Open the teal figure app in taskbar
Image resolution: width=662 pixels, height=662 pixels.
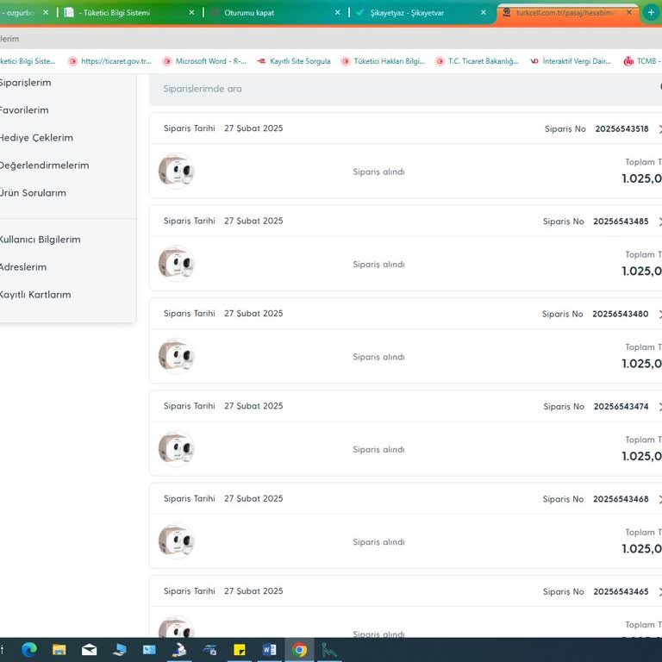click(x=329, y=649)
